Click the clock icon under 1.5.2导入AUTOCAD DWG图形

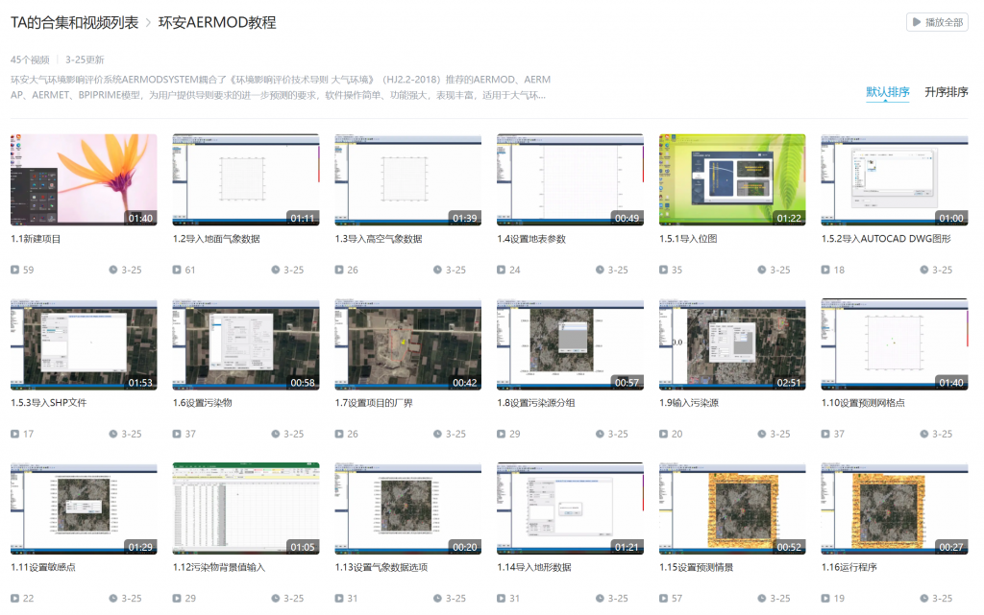tap(925, 271)
